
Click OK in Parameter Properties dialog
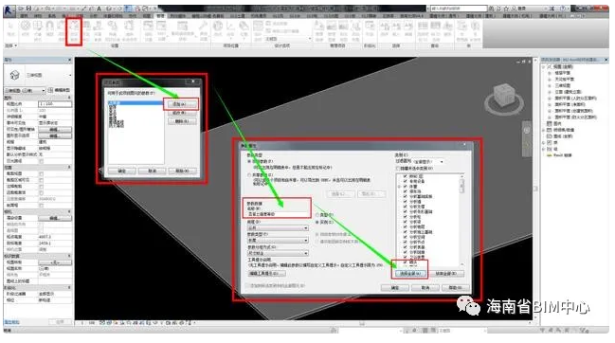pyautogui.click(x=395, y=288)
